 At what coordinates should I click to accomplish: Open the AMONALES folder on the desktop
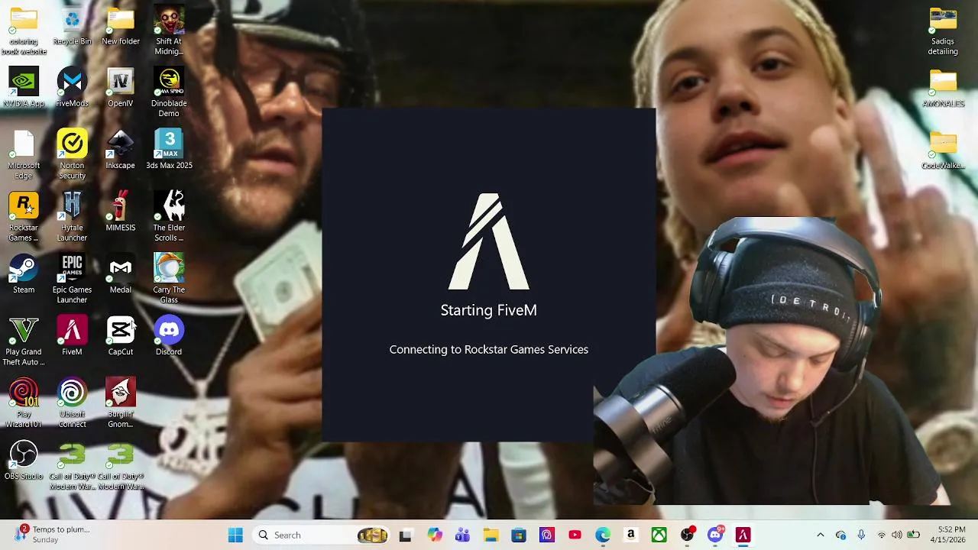(943, 89)
